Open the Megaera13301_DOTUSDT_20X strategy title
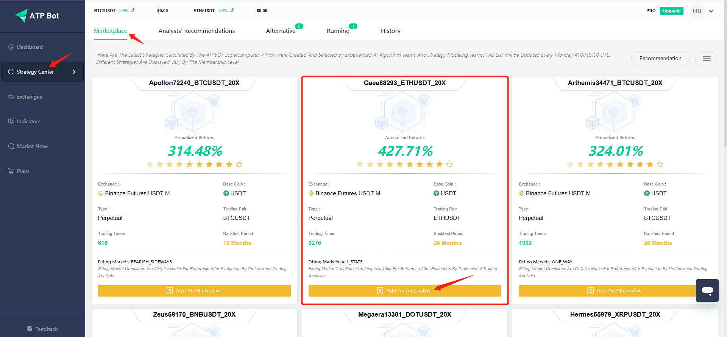Screen dimensions: 727x337 click(x=405, y=314)
